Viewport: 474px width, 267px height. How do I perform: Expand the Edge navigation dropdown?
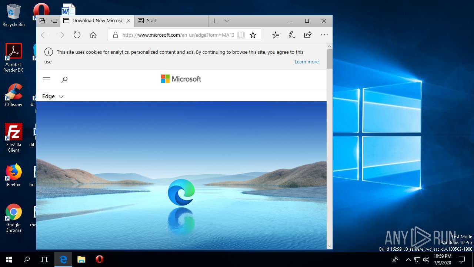click(x=53, y=96)
